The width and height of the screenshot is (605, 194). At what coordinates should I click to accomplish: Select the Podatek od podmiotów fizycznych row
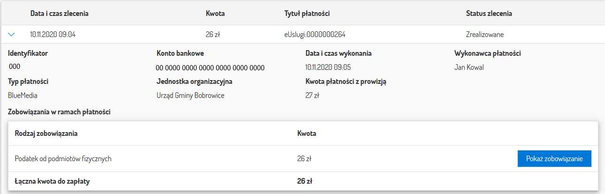[63, 159]
